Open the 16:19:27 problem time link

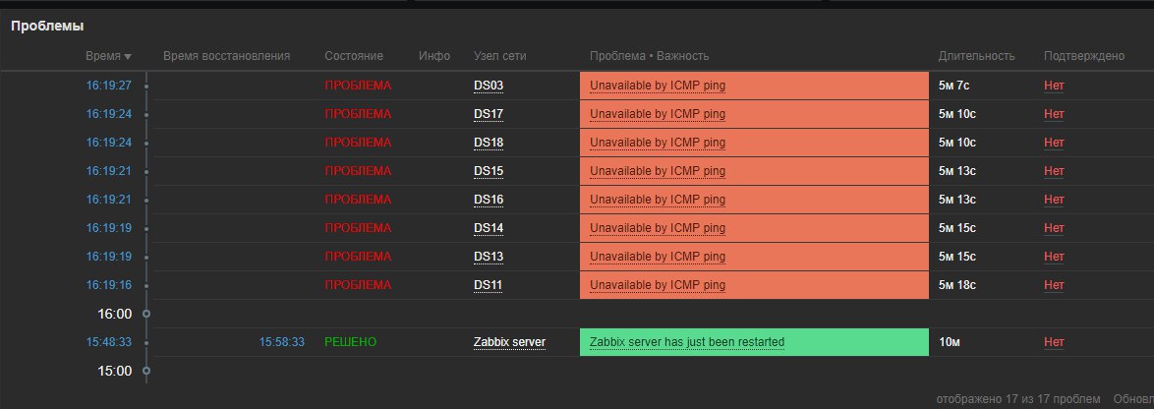[108, 86]
